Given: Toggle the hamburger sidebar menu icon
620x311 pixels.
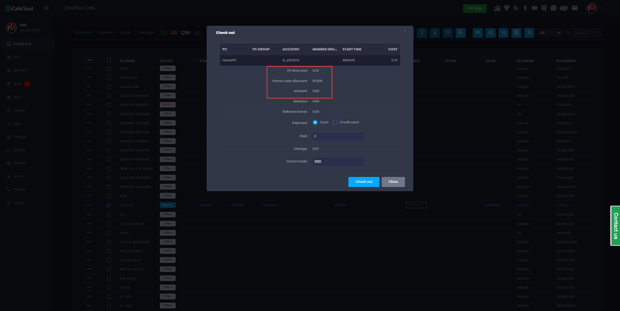Looking at the screenshot, I should (x=46, y=8).
